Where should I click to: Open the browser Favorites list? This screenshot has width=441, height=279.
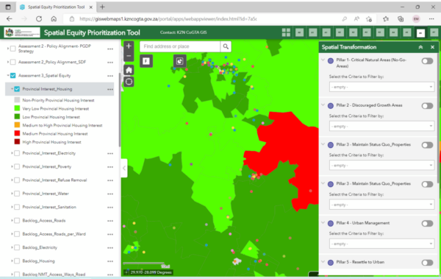(x=386, y=19)
